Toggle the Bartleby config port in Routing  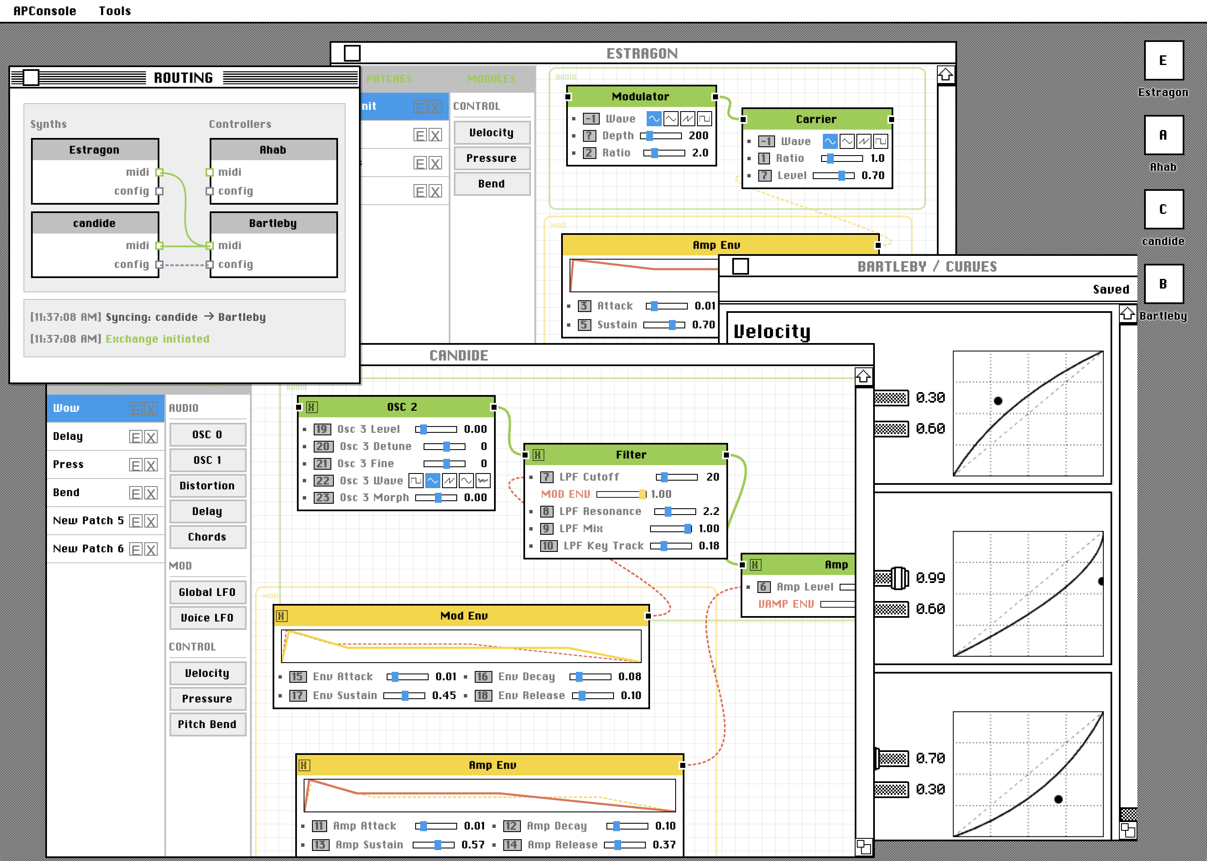210,264
